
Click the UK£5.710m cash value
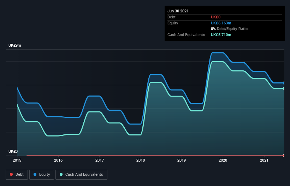click(x=221, y=35)
